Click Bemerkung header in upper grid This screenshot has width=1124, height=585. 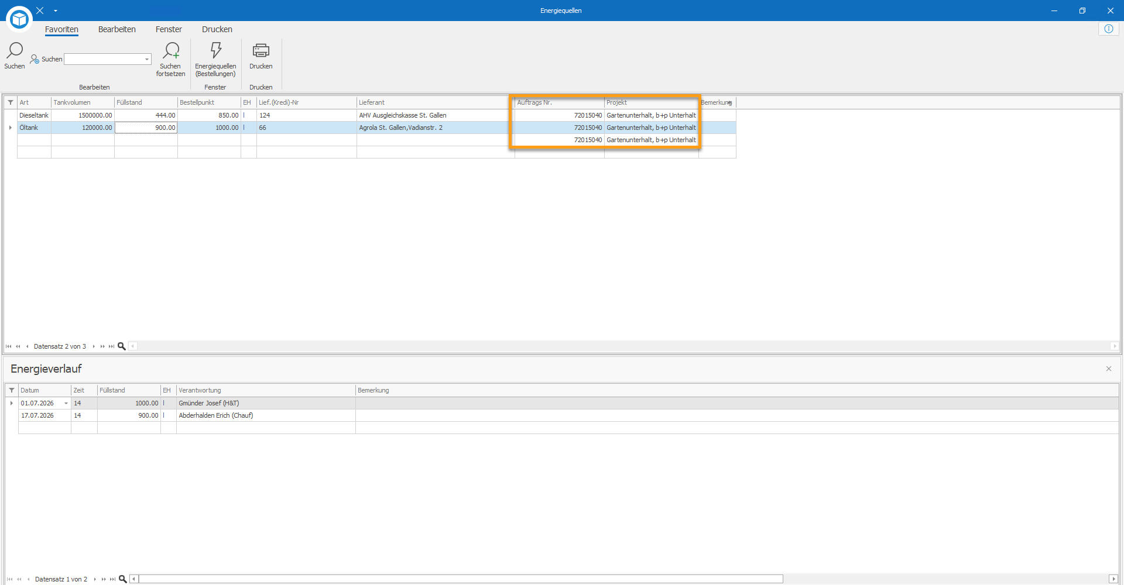717,102
